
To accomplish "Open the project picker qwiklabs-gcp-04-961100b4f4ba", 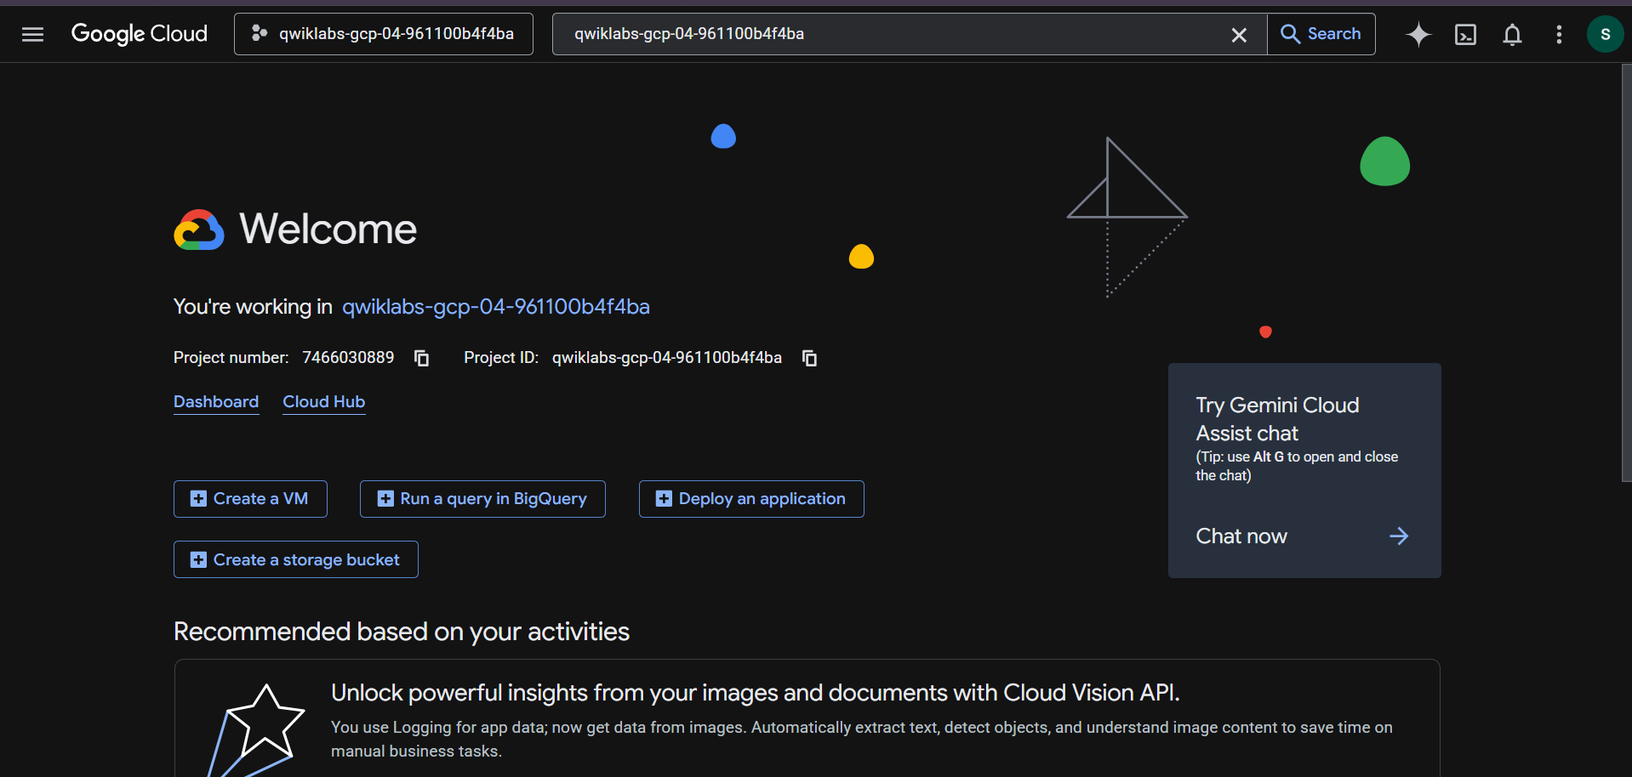I will 384,34.
